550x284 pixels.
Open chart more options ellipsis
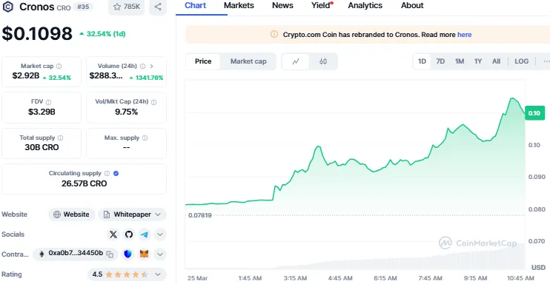pyautogui.click(x=546, y=61)
